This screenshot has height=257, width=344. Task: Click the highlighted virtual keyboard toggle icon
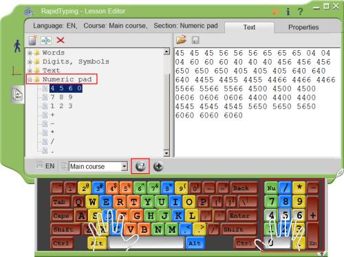(x=140, y=166)
